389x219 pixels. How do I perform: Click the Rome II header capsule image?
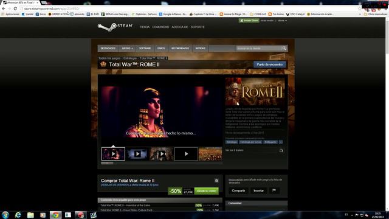click(x=255, y=92)
